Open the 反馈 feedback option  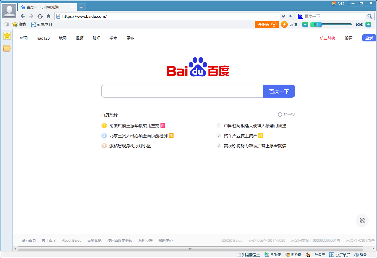click(x=338, y=4)
